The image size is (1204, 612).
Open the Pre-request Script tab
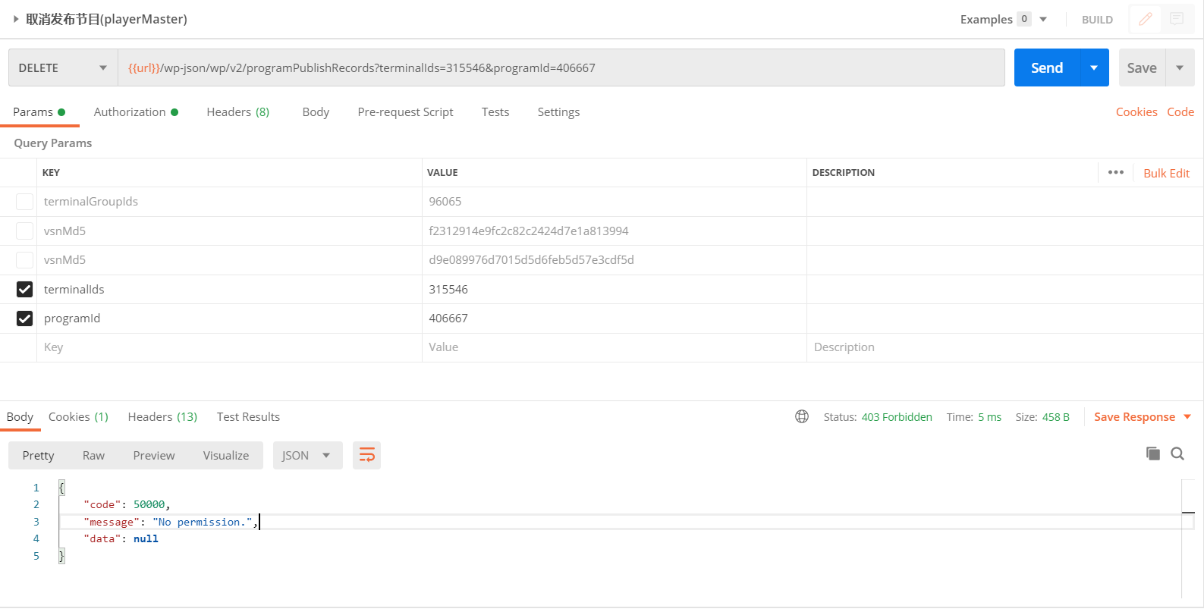point(405,112)
